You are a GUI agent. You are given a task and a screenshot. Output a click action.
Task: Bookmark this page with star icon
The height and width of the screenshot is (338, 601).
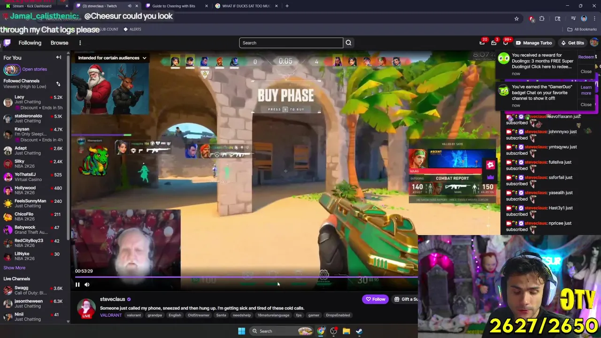point(516,19)
